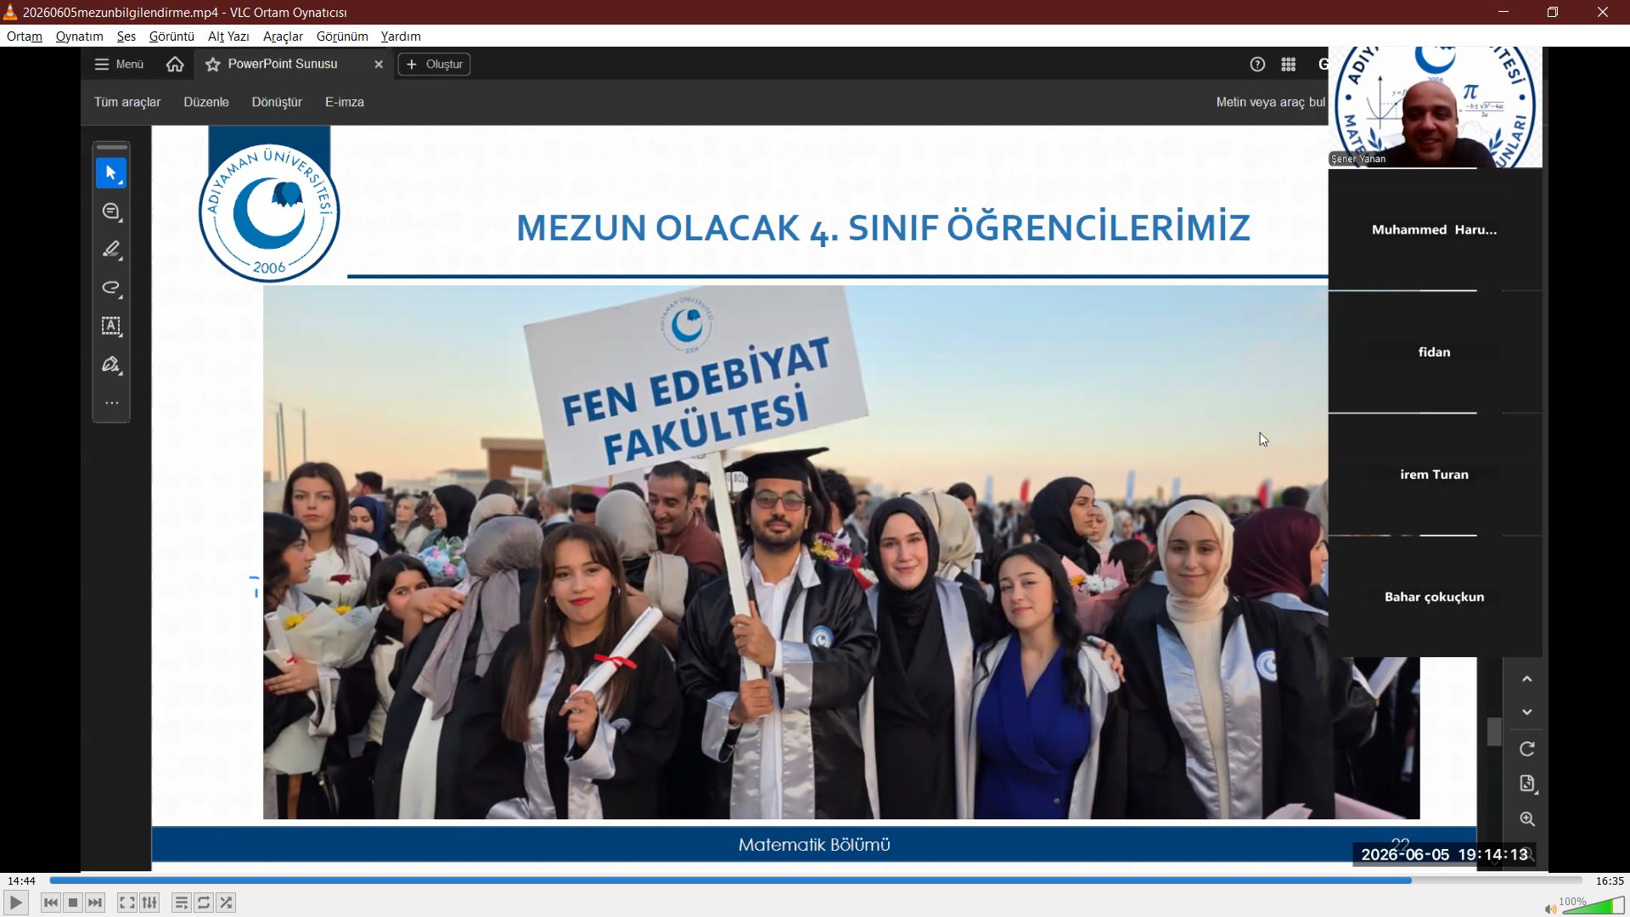Seek within the video progress bar
1630x917 pixels.
815,880
